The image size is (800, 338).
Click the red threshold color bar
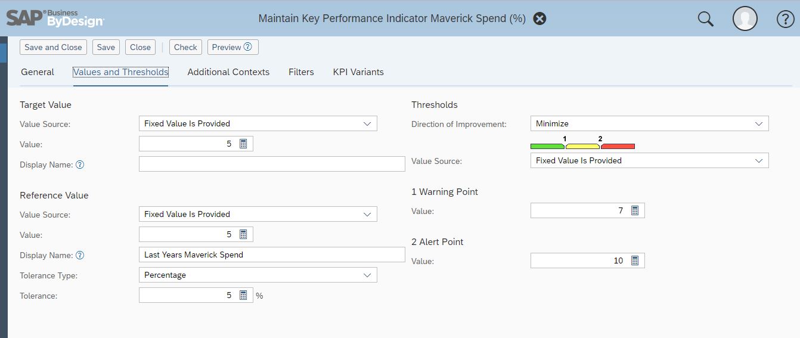point(618,146)
